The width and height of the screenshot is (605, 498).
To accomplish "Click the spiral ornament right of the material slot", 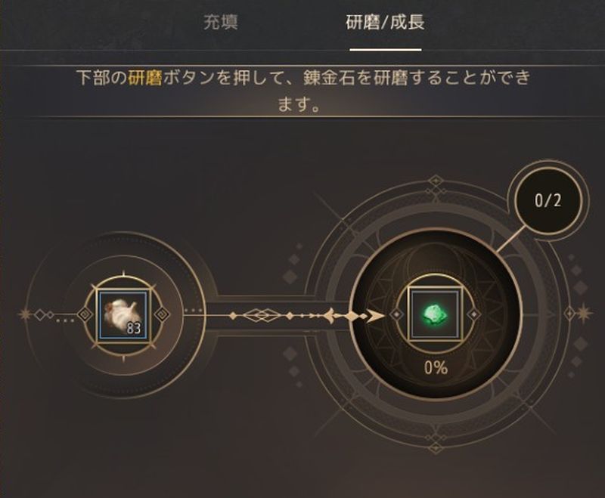I will click(162, 315).
